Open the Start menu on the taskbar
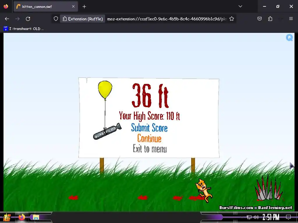The image size is (298, 223). coord(7,217)
